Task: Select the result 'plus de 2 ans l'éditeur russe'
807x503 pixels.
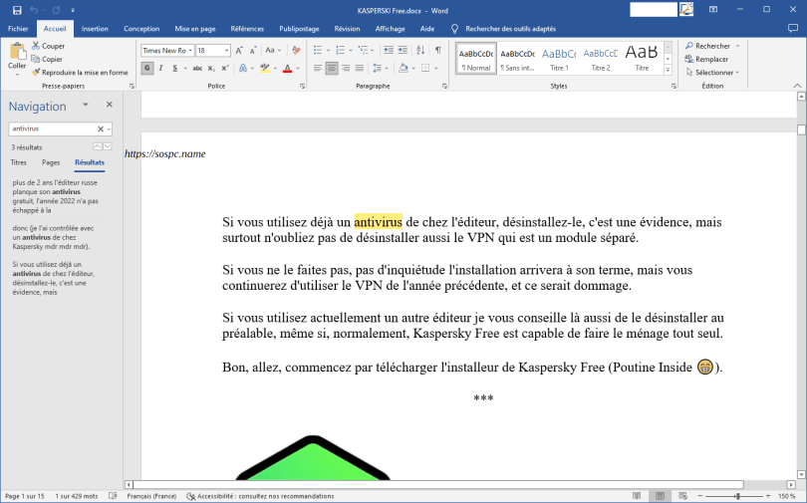Action: point(55,196)
